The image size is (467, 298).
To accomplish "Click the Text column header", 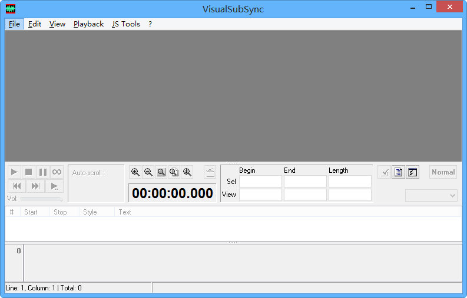I will pyautogui.click(x=288, y=212).
